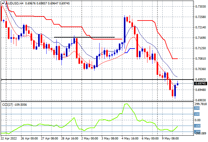Click the 200 level label of CCI

pyautogui.click(x=197, y=108)
